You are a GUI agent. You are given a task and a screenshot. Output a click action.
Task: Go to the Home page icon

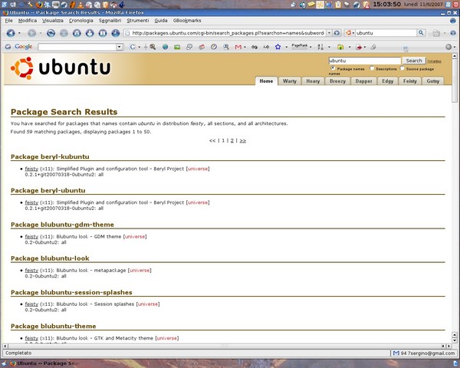77,33
